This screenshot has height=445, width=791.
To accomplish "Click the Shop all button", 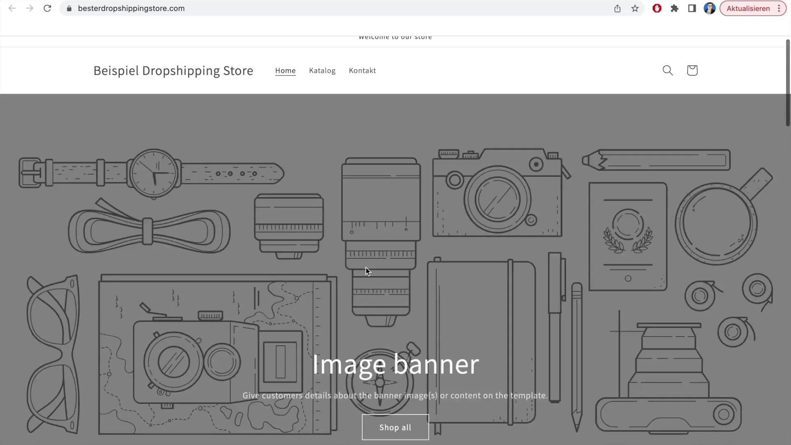I will 395,427.
